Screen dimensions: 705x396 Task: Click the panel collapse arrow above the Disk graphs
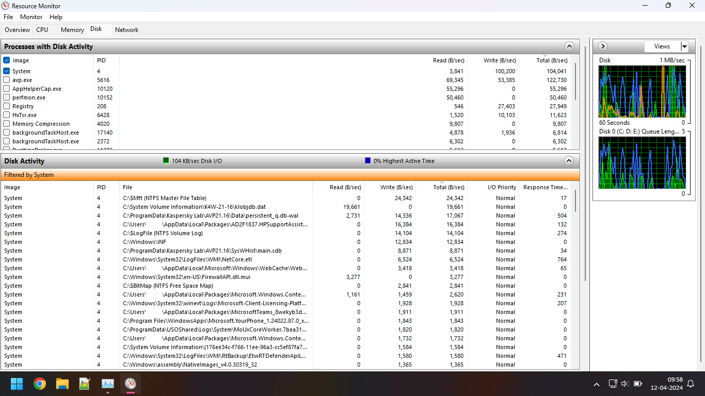click(603, 46)
